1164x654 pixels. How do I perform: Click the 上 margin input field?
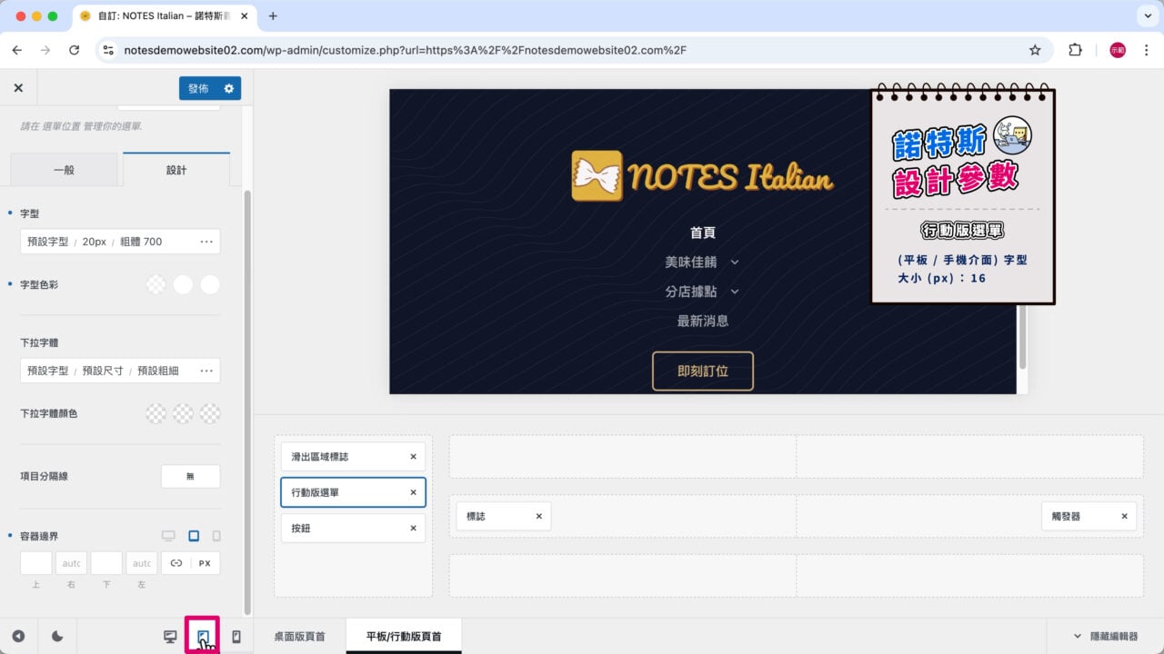tap(35, 562)
